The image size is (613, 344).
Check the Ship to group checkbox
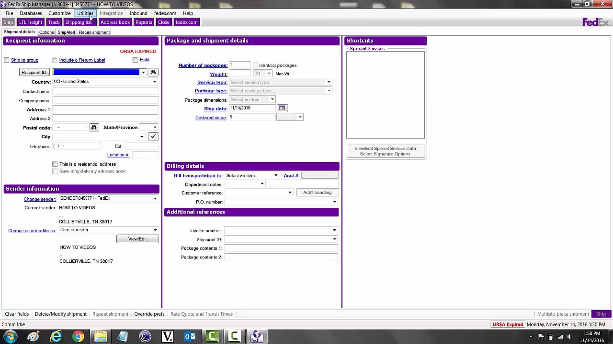click(x=7, y=60)
